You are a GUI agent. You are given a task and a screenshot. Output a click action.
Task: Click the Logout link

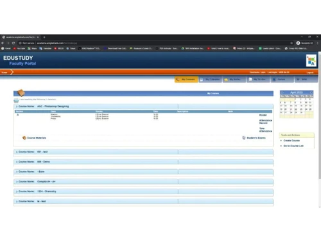point(310,73)
